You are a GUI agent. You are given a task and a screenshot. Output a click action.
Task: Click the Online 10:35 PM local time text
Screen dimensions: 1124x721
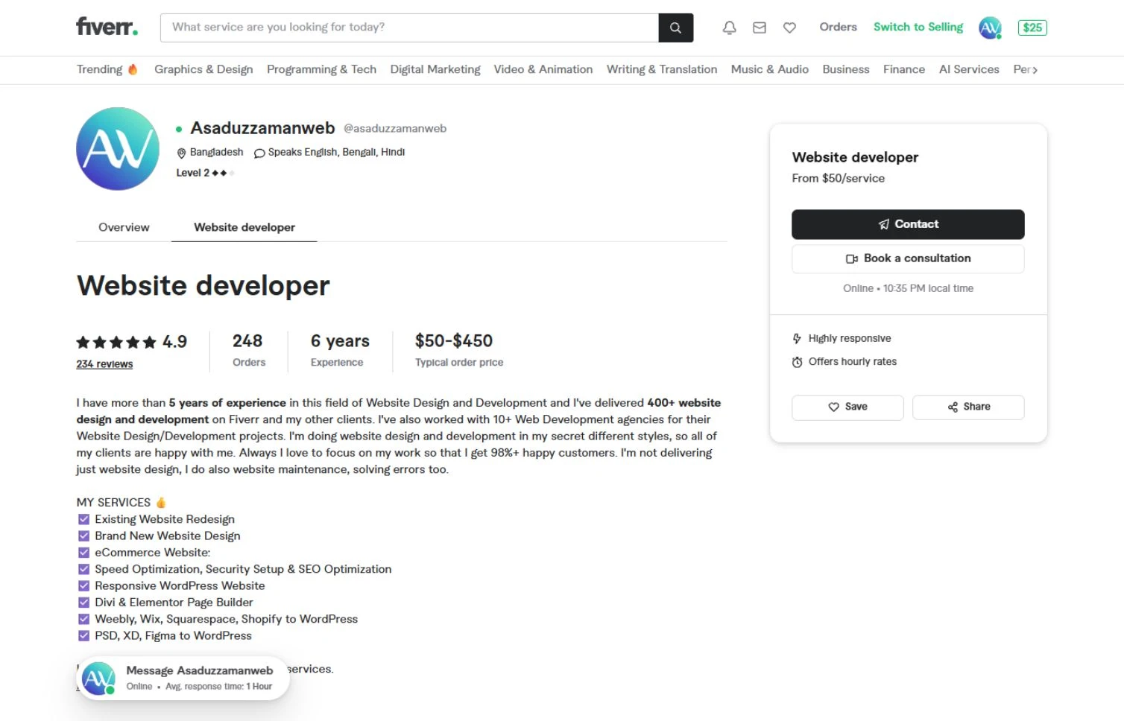click(x=908, y=288)
